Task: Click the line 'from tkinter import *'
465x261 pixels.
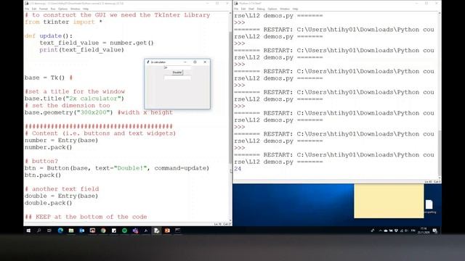Action: pyautogui.click(x=63, y=22)
